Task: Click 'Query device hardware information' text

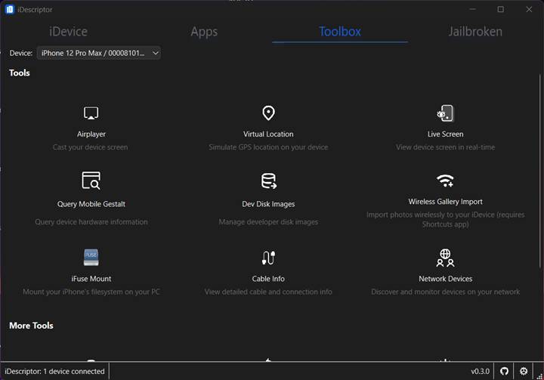Action: [91, 222]
